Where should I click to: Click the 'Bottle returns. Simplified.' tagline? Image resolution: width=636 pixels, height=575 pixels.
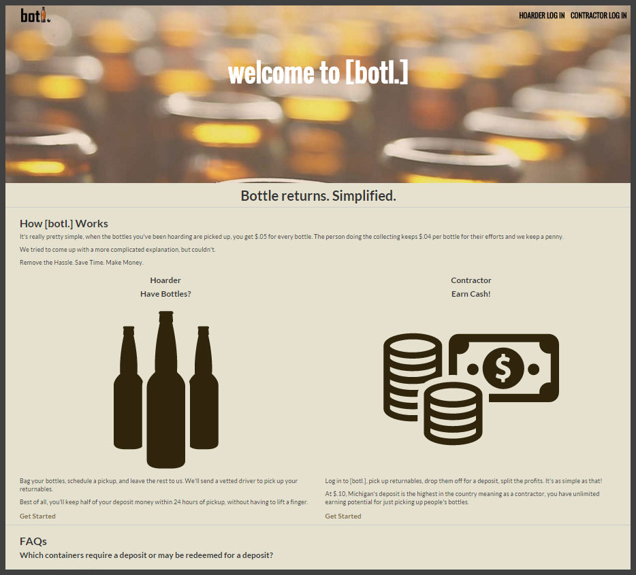[x=318, y=196]
